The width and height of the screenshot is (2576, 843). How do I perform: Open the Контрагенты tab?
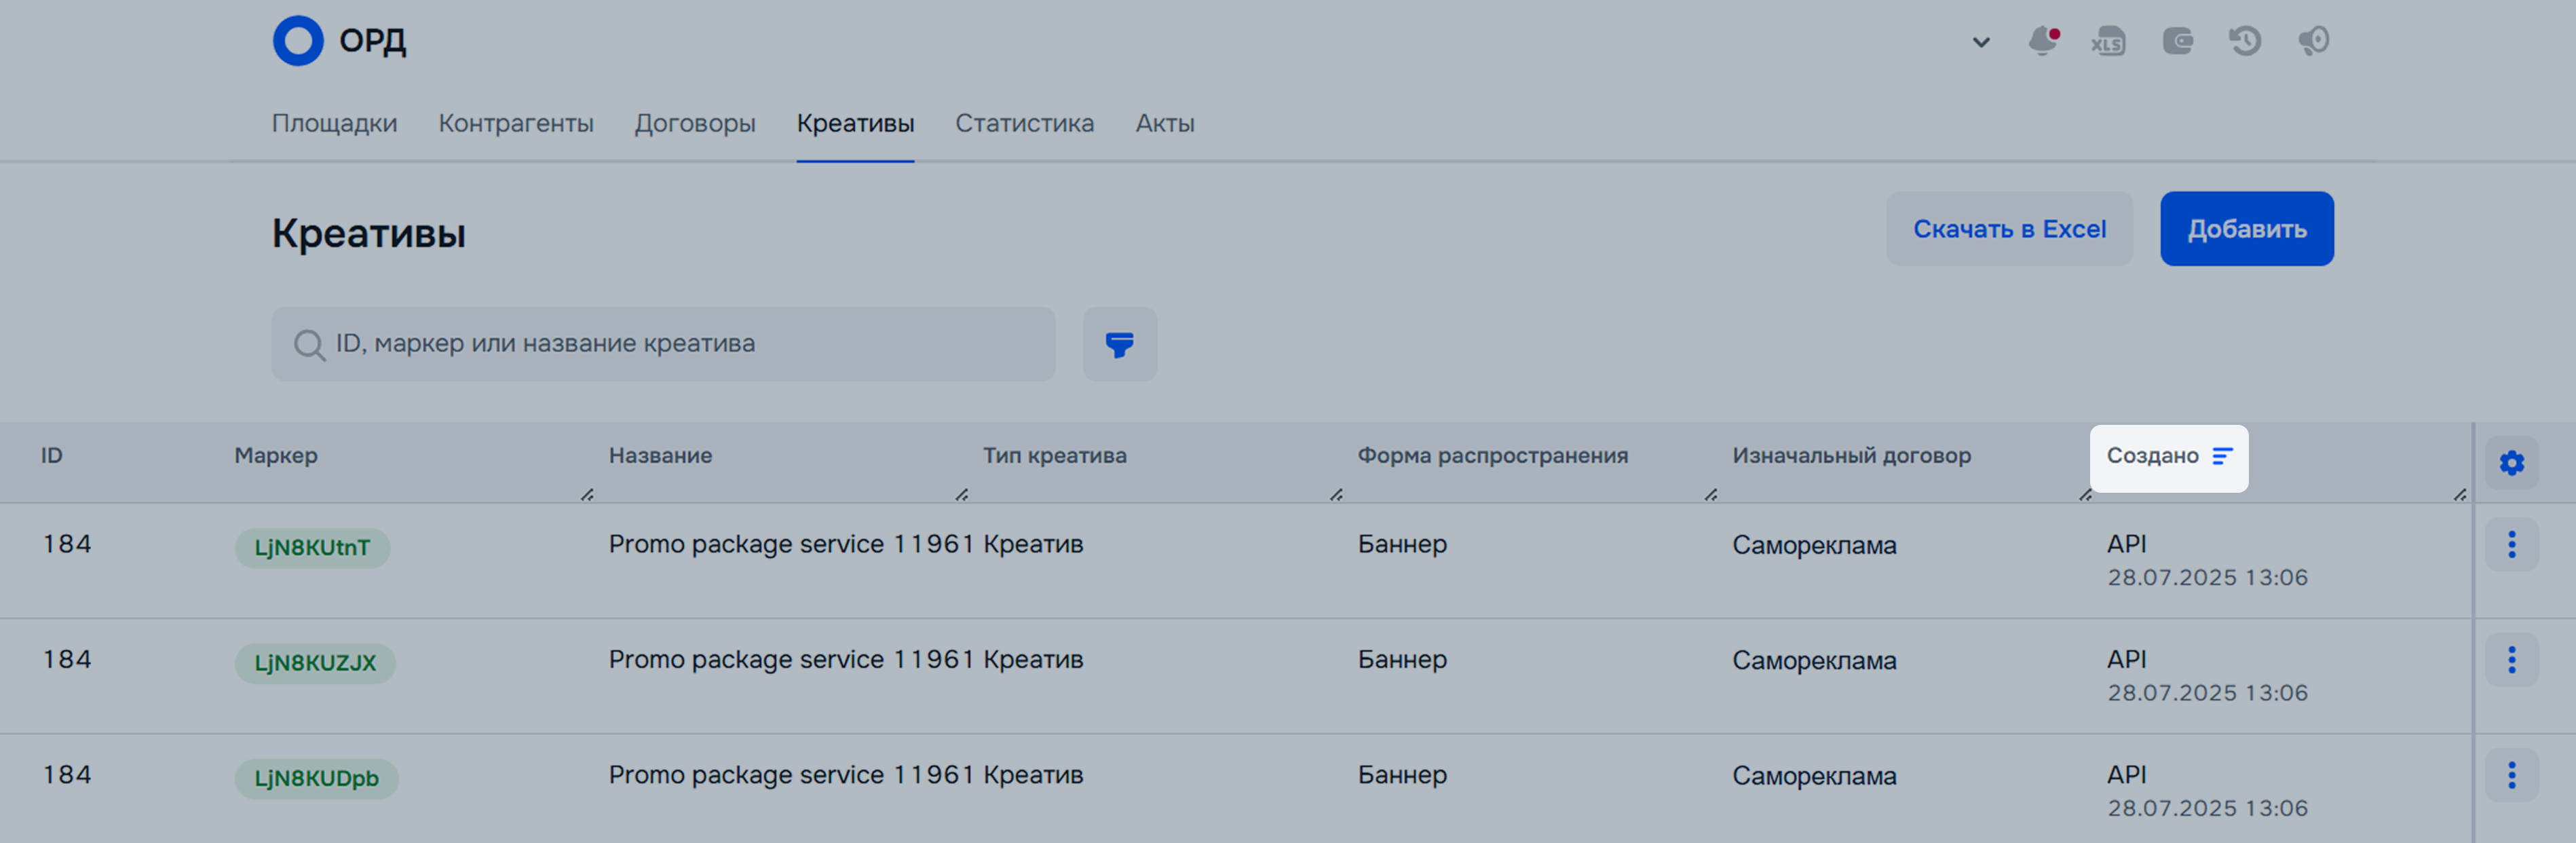(516, 123)
